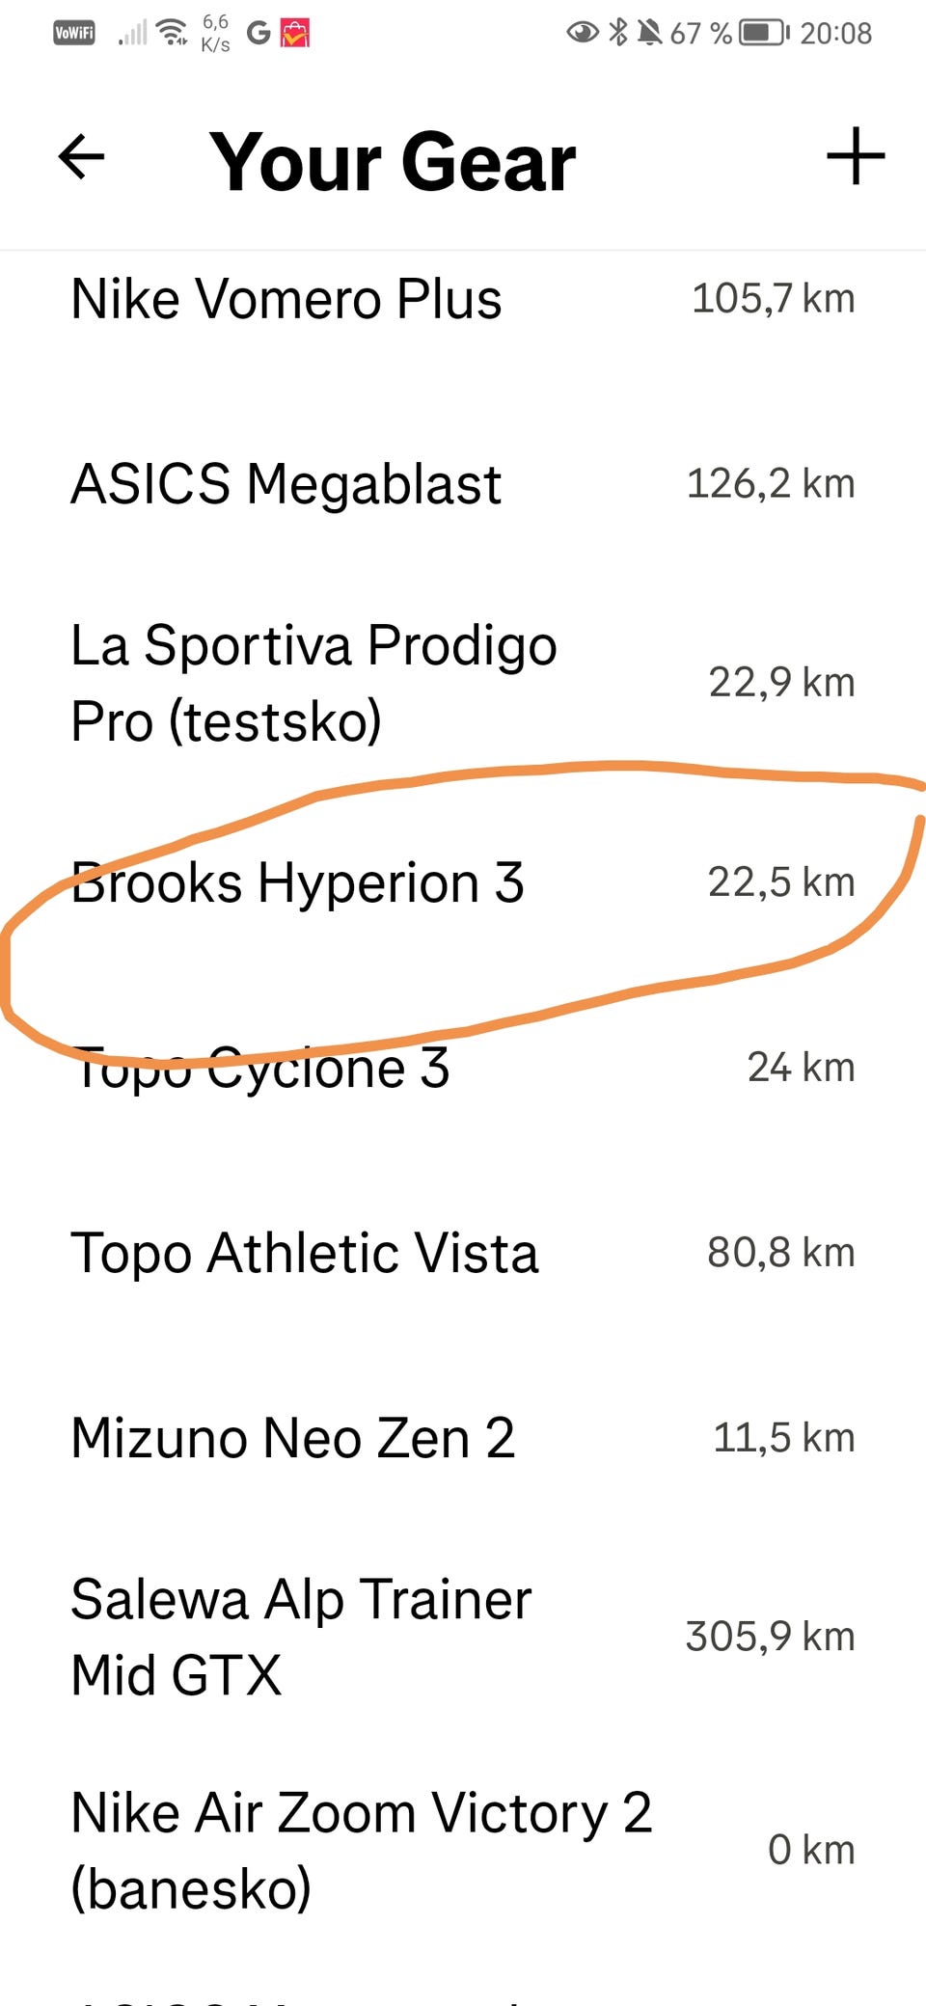Open ASICS Megablast gear entry
The width and height of the screenshot is (926, 2006).
tap(463, 484)
